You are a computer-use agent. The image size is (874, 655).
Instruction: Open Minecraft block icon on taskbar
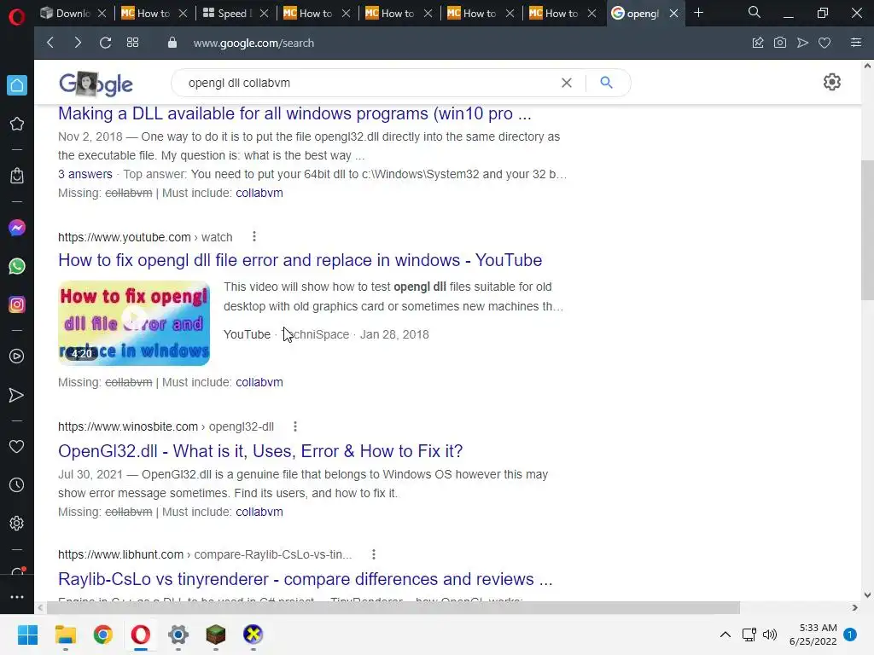[x=216, y=635]
